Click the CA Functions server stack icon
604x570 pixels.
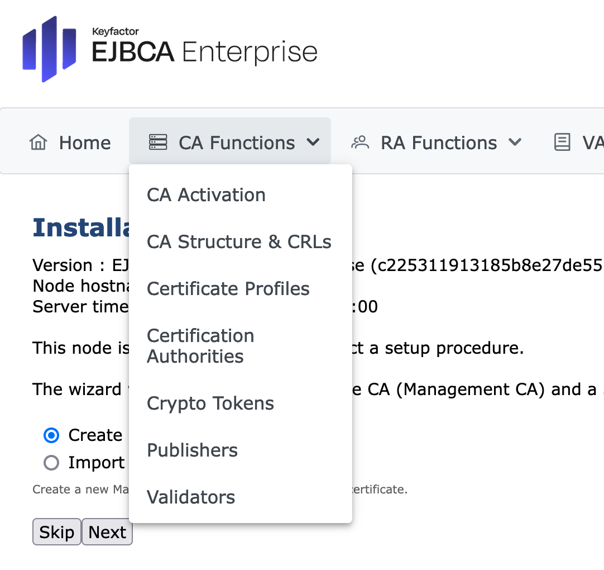pos(158,142)
